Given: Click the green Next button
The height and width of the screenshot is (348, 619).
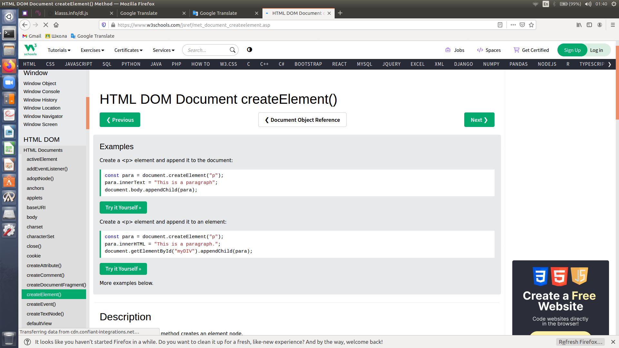Looking at the screenshot, I should [479, 120].
